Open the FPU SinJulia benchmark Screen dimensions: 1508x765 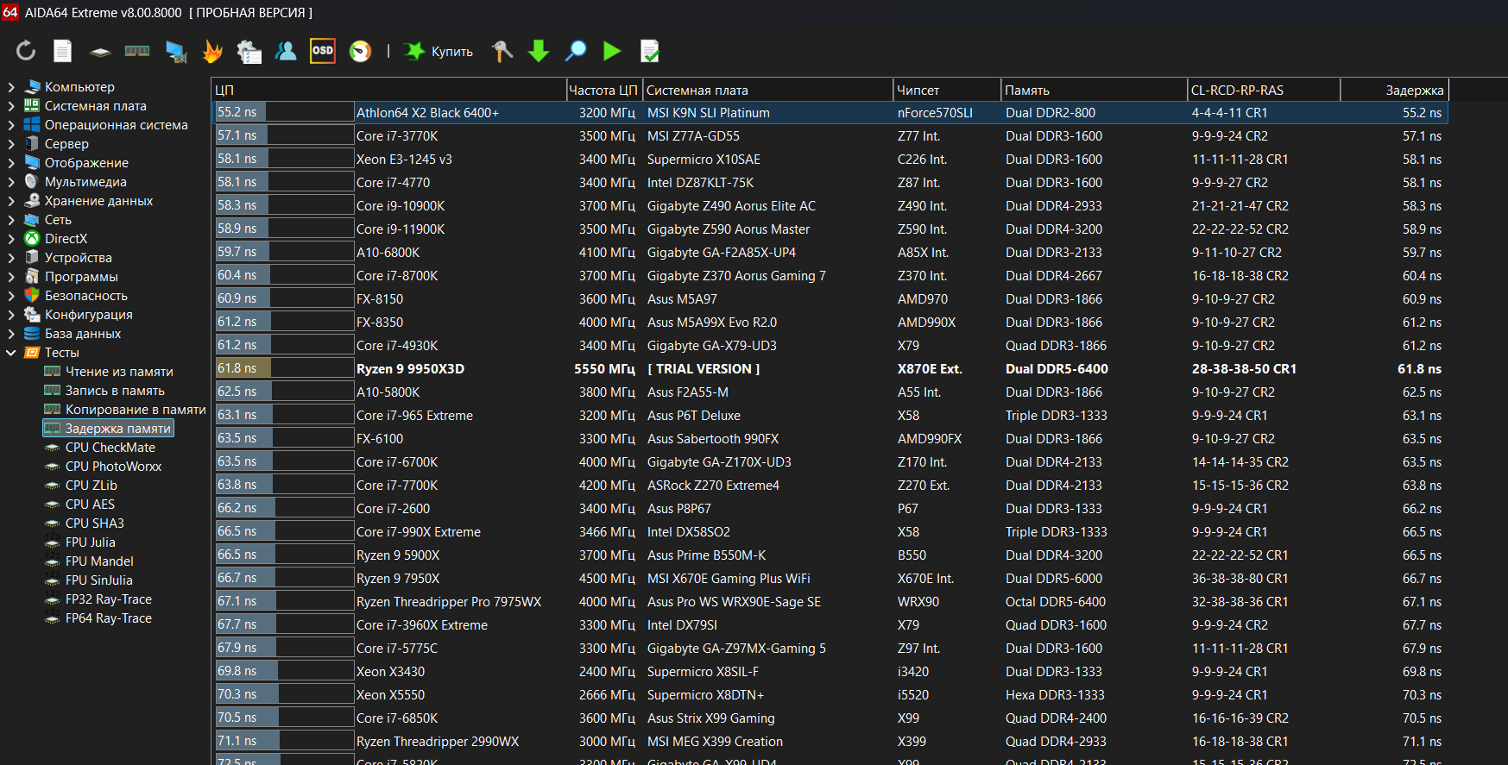[x=99, y=580]
